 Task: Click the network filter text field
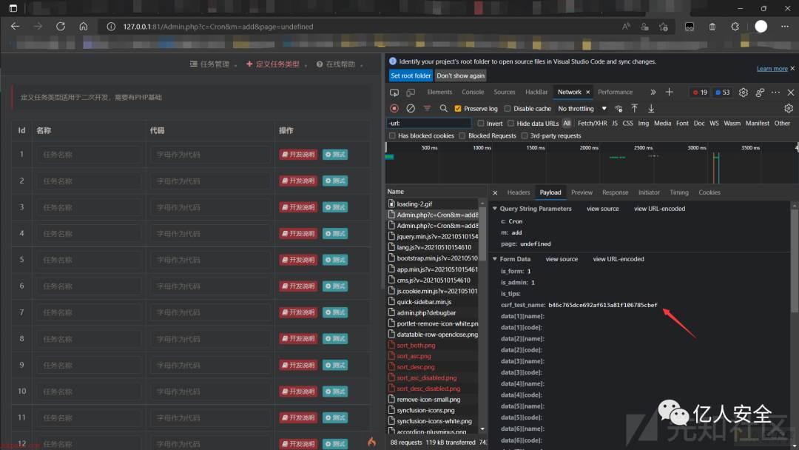pos(428,124)
